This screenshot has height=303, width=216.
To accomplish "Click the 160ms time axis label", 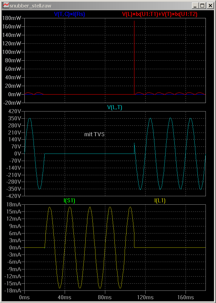I will point(186,297).
